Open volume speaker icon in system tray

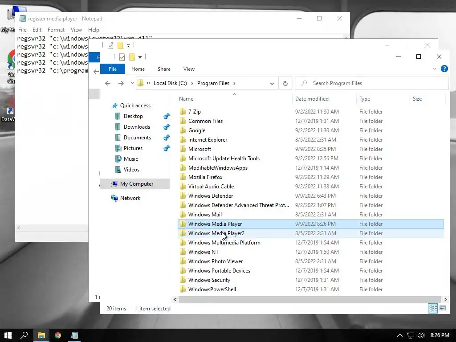pyautogui.click(x=420, y=336)
